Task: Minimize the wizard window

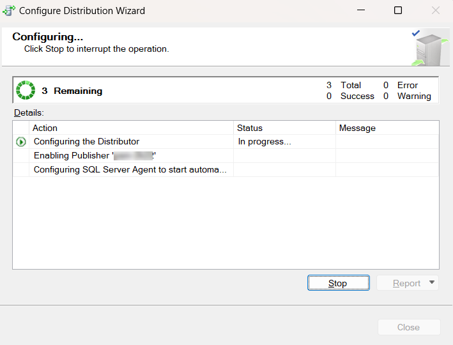Action: tap(361, 10)
